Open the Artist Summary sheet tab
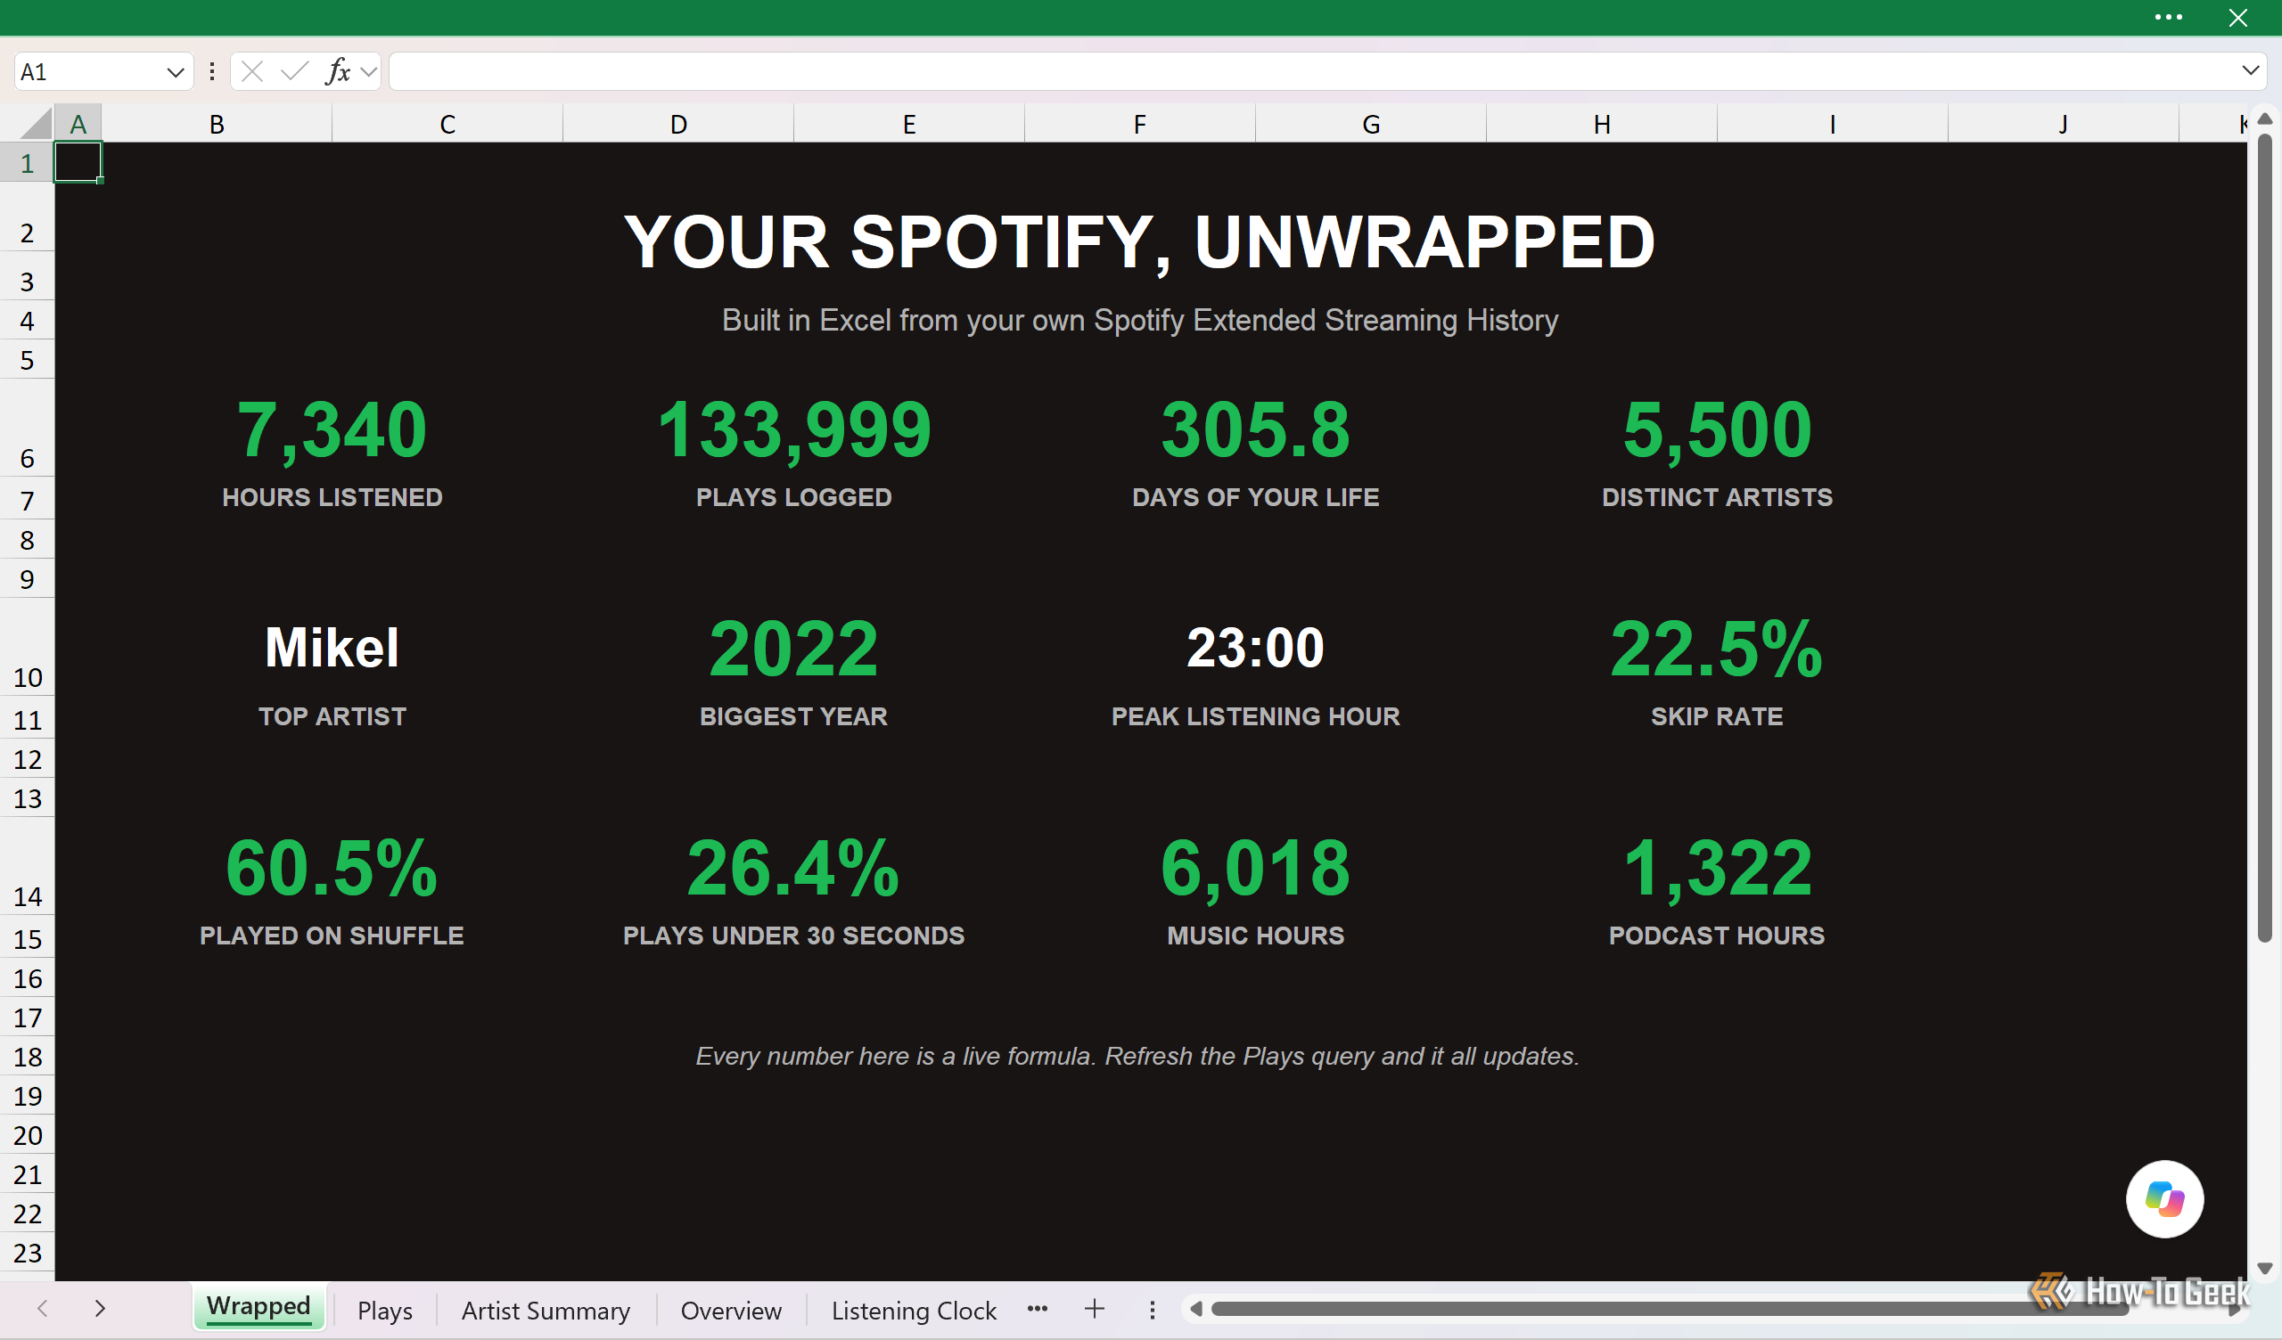 pyautogui.click(x=546, y=1310)
